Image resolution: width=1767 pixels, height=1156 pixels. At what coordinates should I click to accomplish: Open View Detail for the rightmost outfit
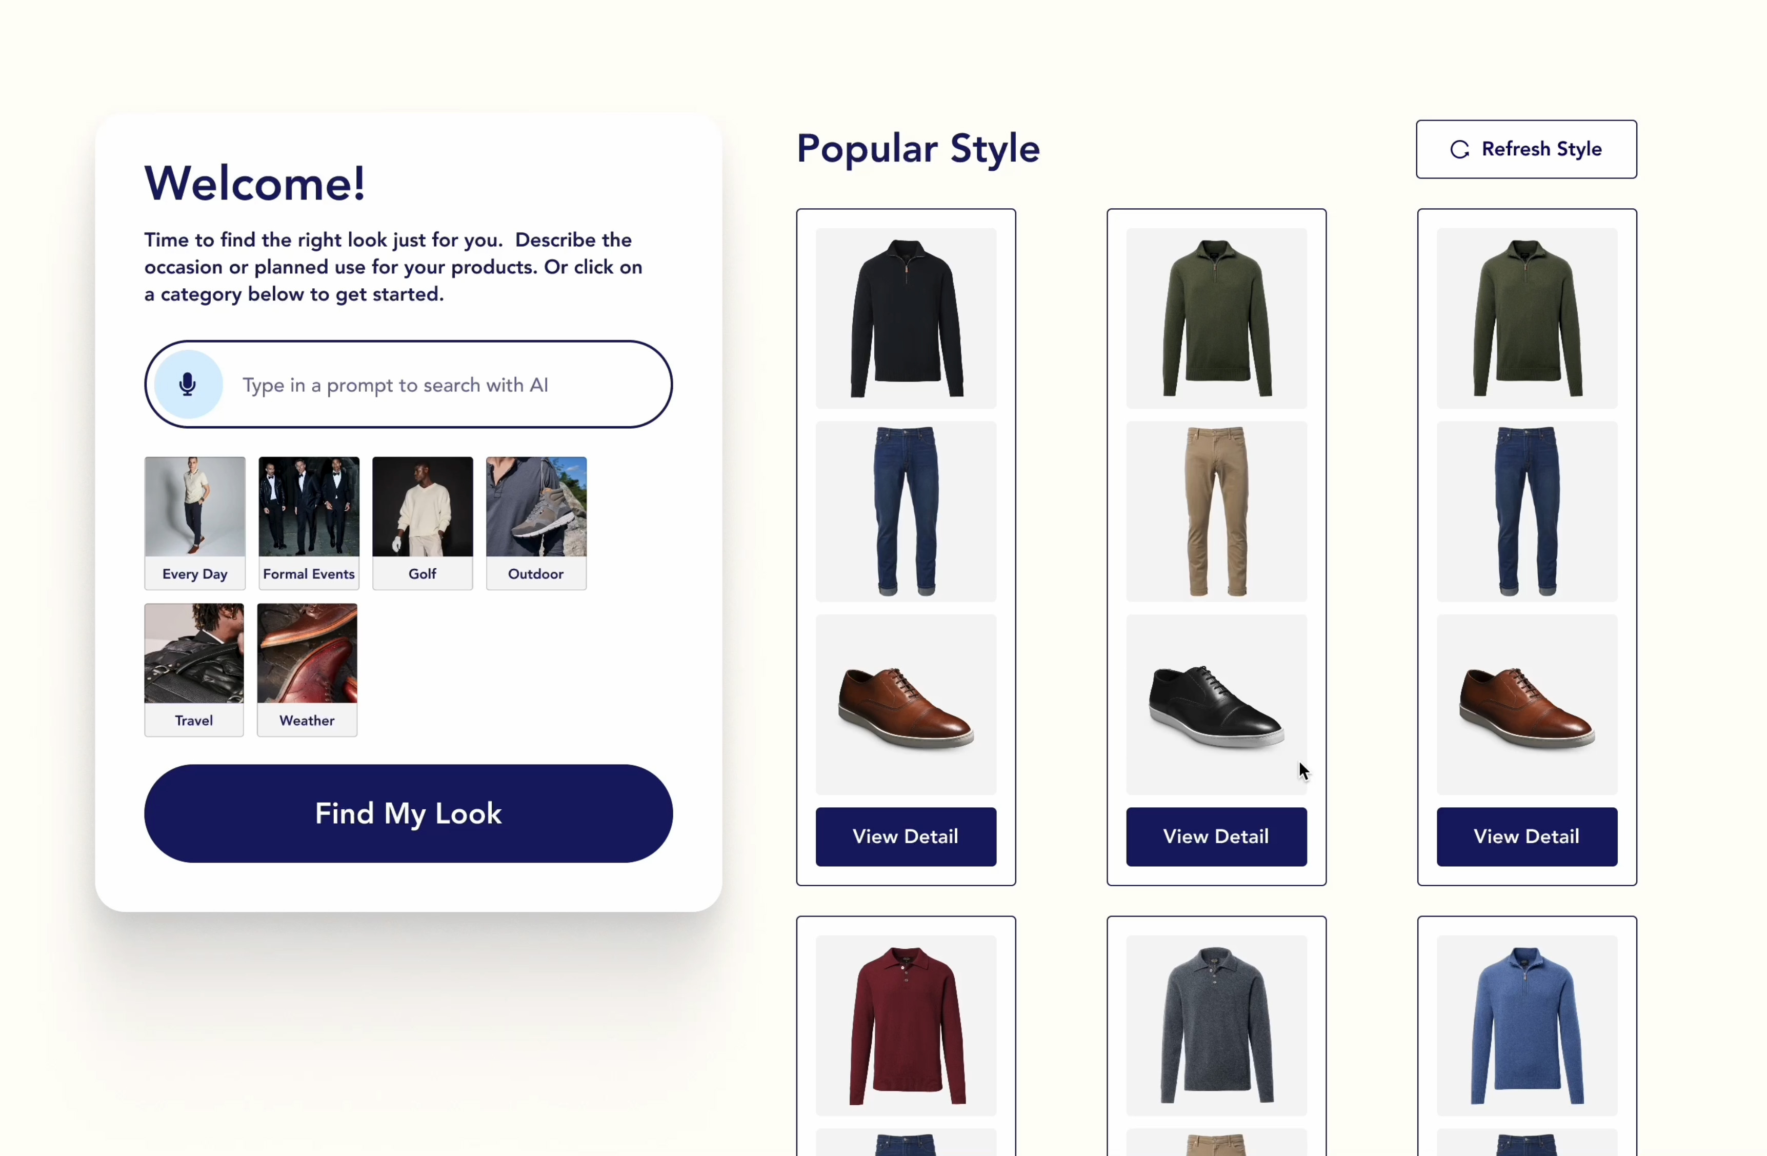click(x=1525, y=836)
